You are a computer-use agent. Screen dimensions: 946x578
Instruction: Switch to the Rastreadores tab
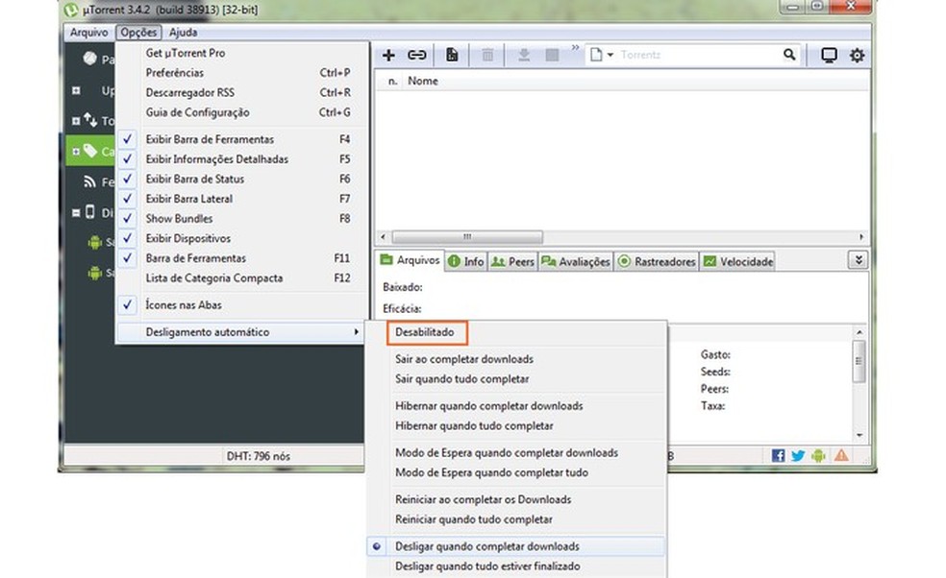click(657, 261)
